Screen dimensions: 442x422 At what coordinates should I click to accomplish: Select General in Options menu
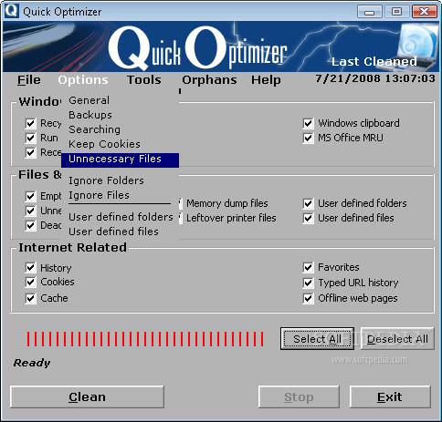(120, 100)
